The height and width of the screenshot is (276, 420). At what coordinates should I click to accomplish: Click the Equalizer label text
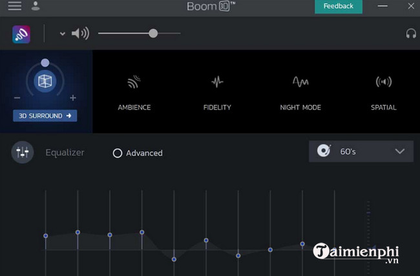[x=65, y=152]
